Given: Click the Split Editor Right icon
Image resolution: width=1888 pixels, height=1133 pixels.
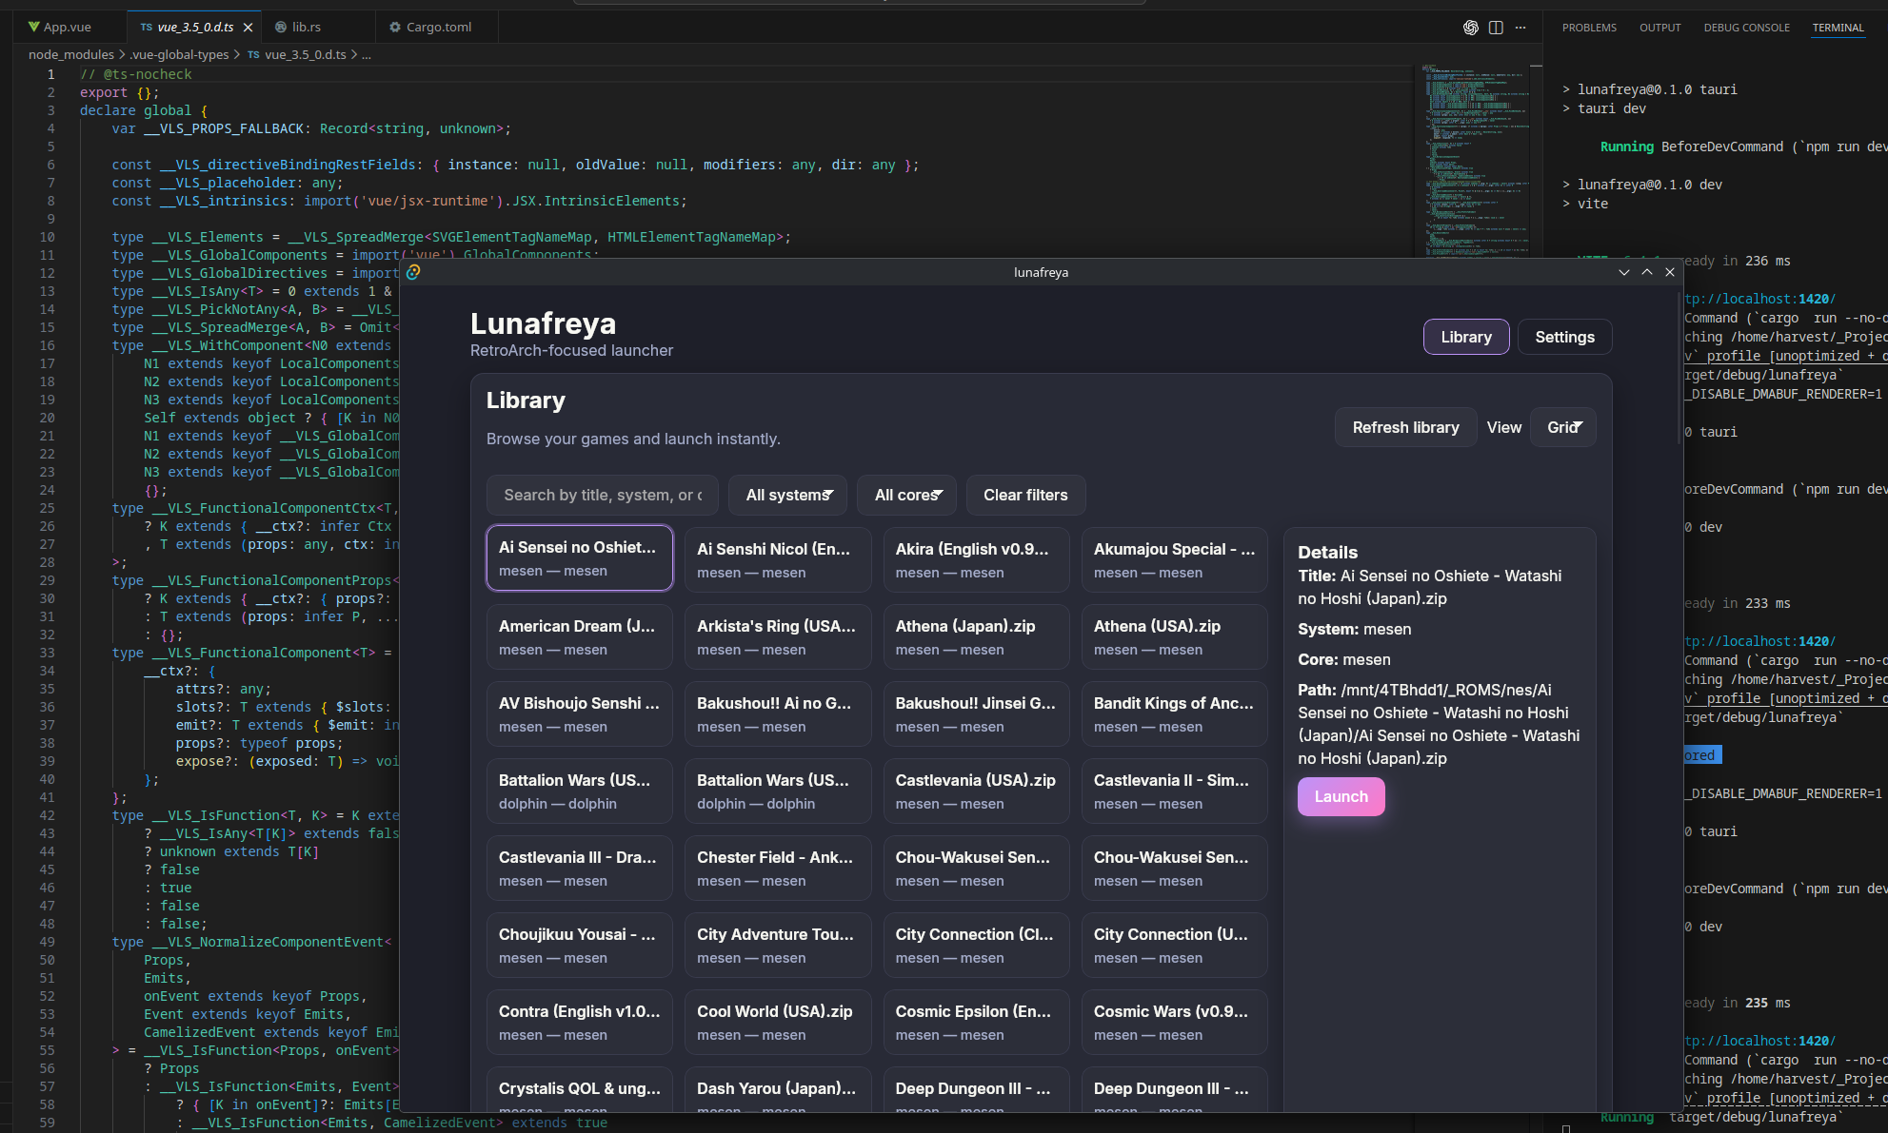Looking at the screenshot, I should point(1496,28).
